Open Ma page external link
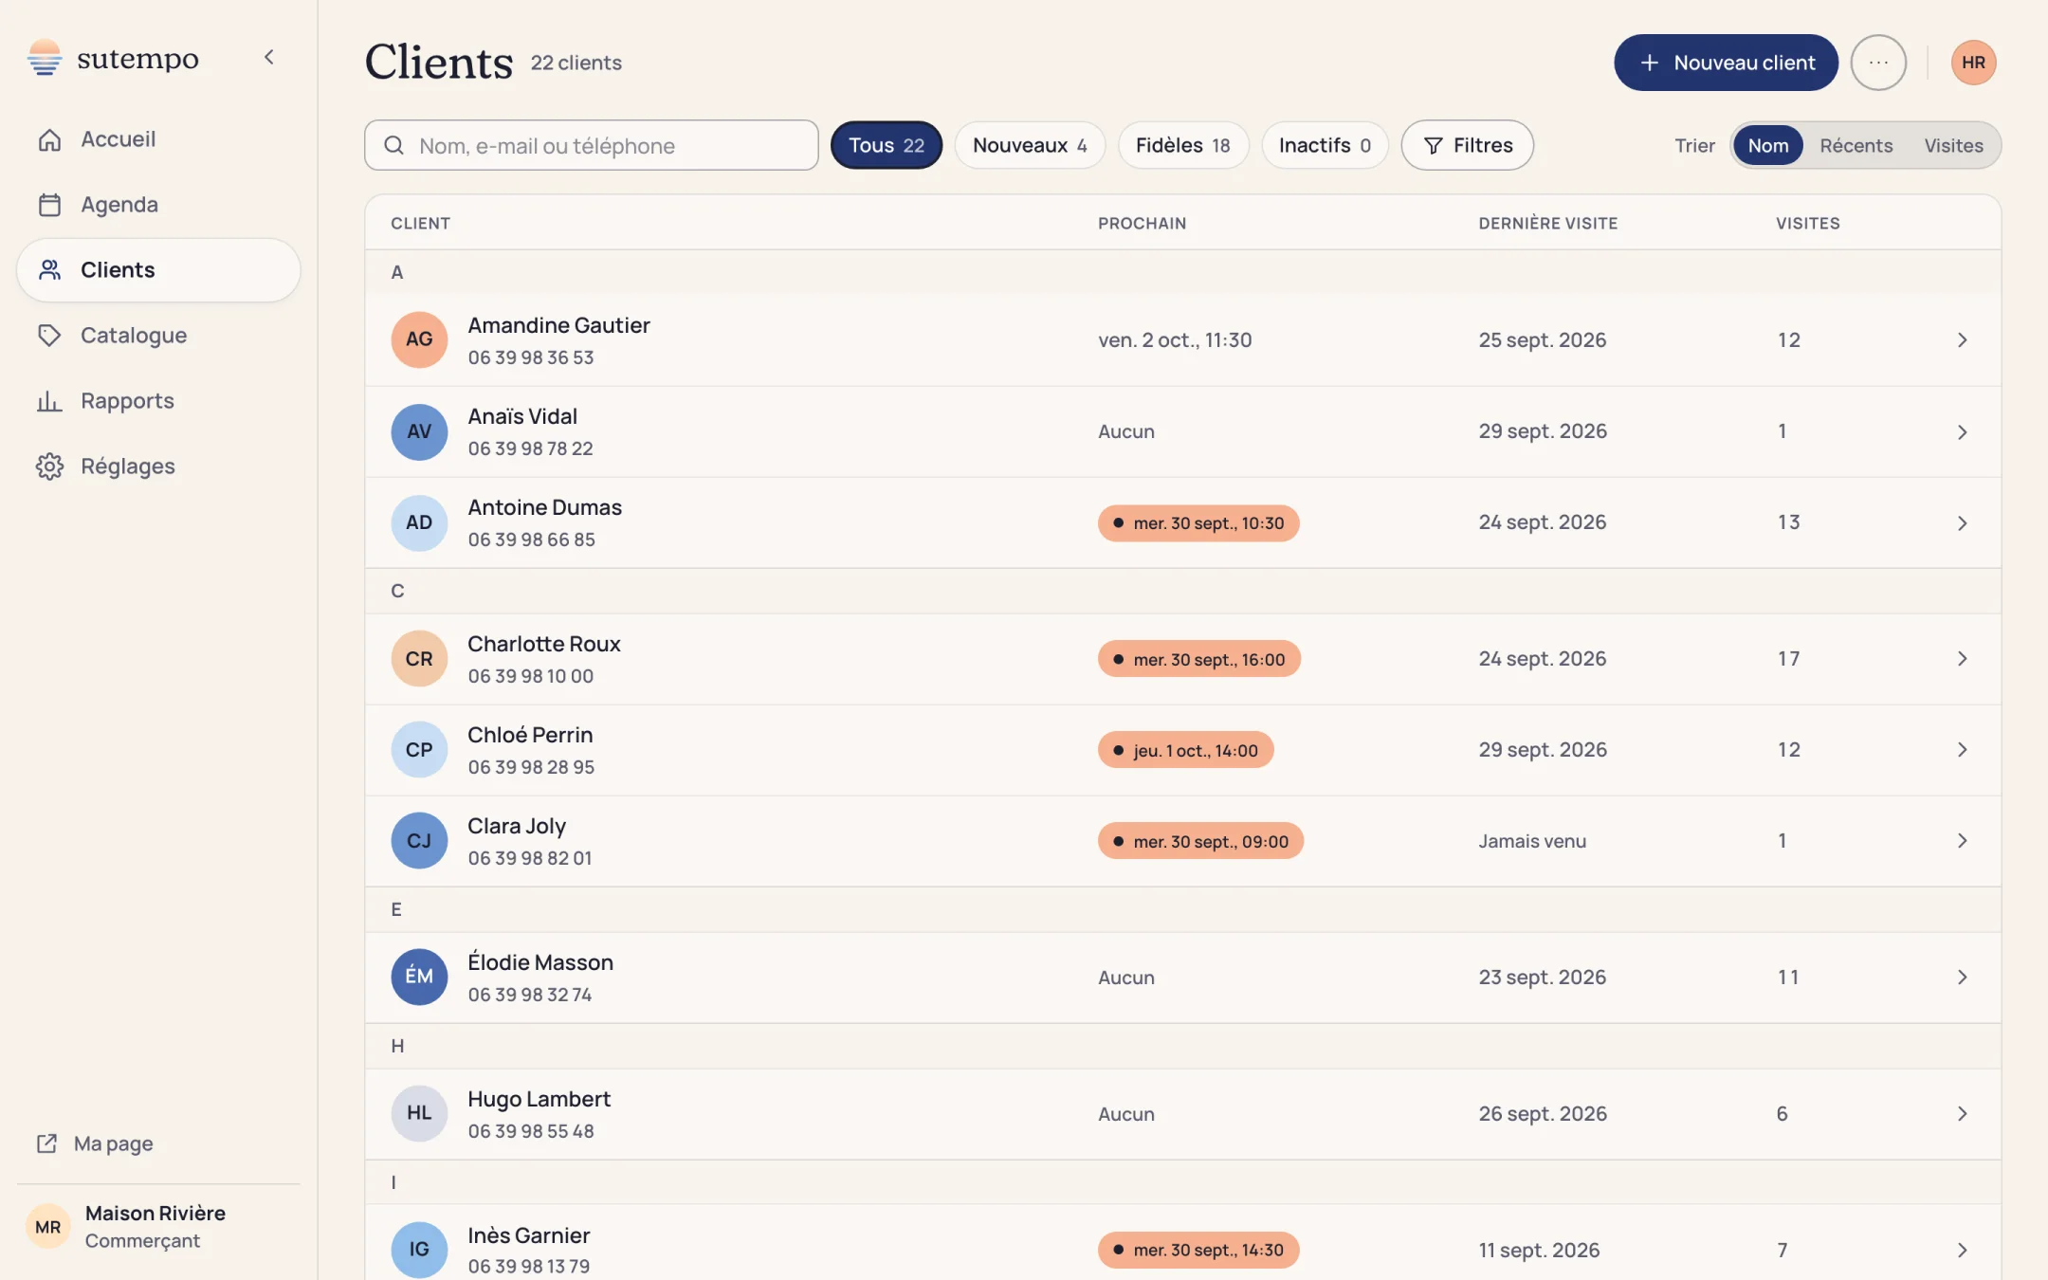This screenshot has height=1280, width=2048. (95, 1143)
